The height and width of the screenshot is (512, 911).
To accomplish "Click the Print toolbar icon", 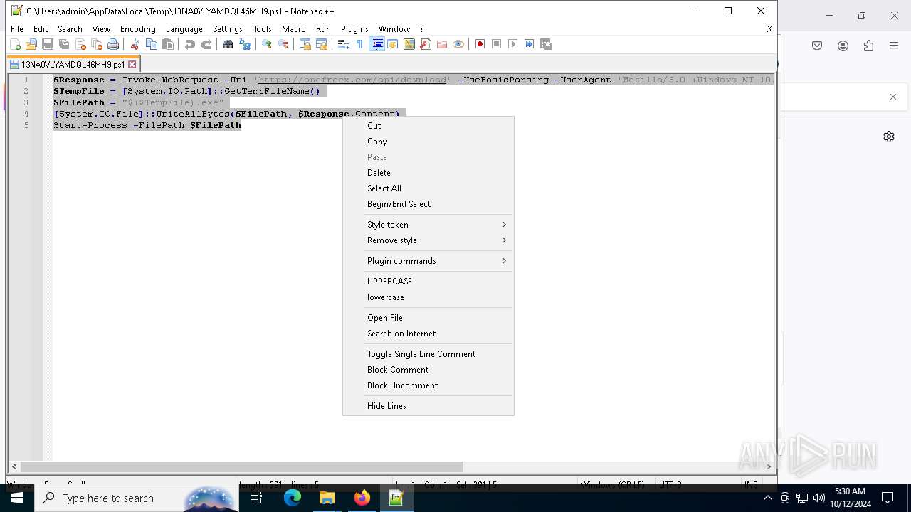I will tap(113, 44).
